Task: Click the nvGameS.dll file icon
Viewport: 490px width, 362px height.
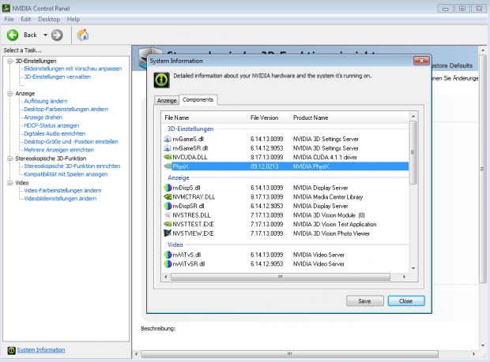Action: coord(167,138)
